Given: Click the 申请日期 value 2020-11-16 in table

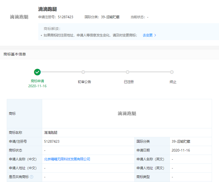Looking at the screenshot, I should coord(181,150).
